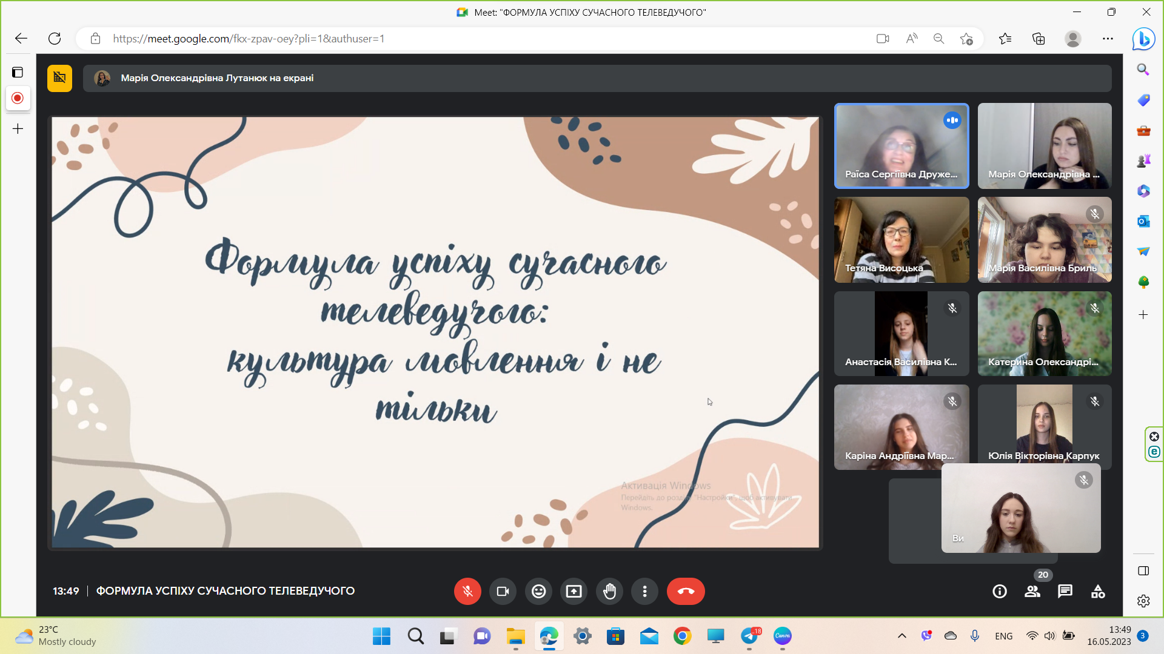
Task: Show hidden system tray icons chevron
Action: click(902, 636)
